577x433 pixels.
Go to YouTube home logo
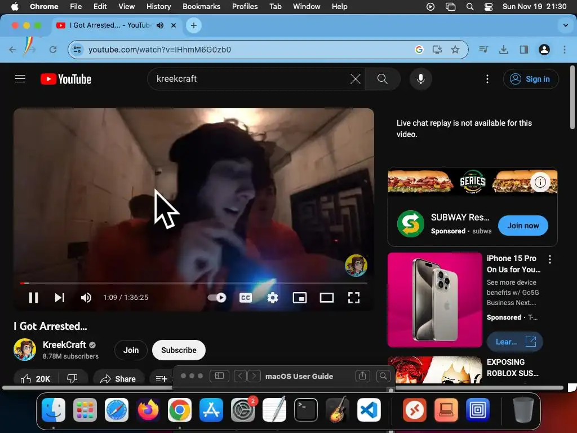point(66,79)
